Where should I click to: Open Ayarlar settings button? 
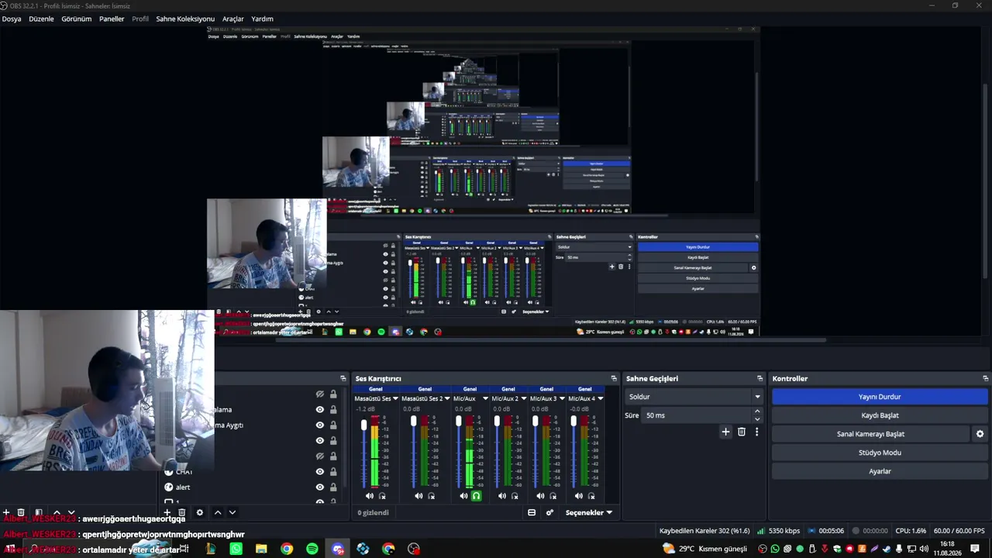point(880,471)
